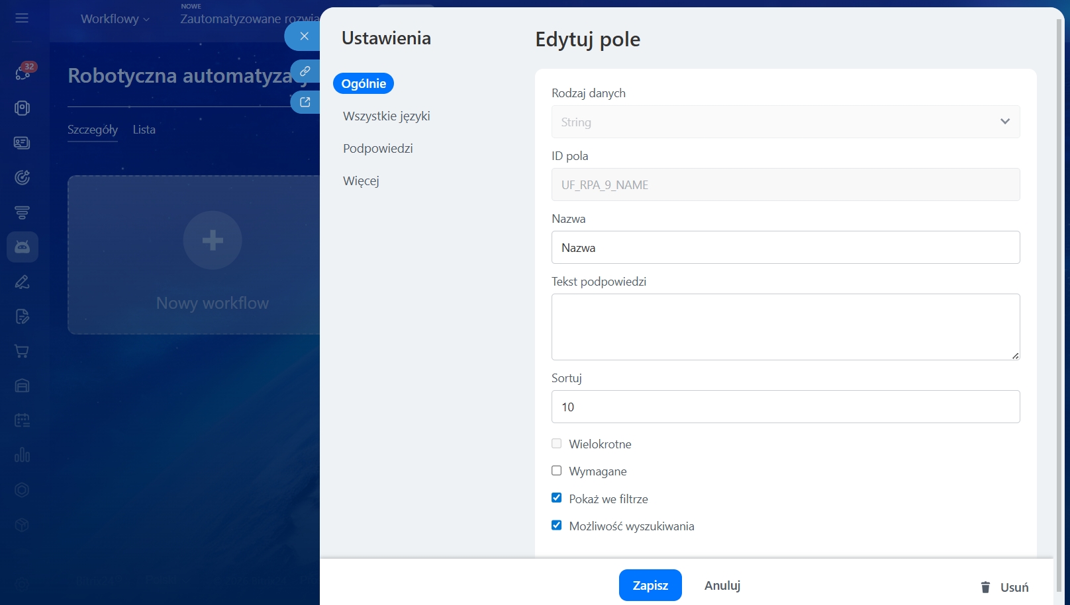Open the Więcej settings section
The image size is (1070, 605).
pyautogui.click(x=361, y=181)
